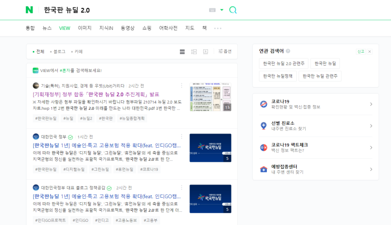Open the more menu for the 기획재정부 post
The height and width of the screenshot is (225, 391).
point(182,86)
